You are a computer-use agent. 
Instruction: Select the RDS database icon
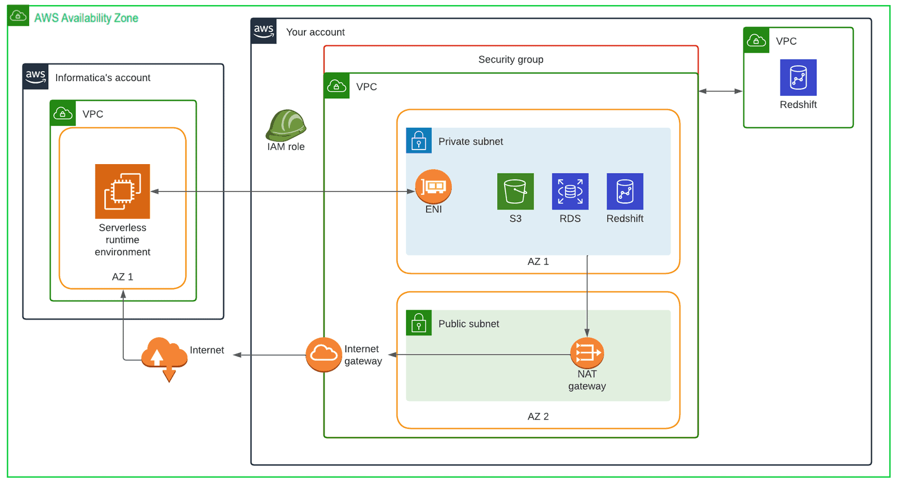pos(570,192)
